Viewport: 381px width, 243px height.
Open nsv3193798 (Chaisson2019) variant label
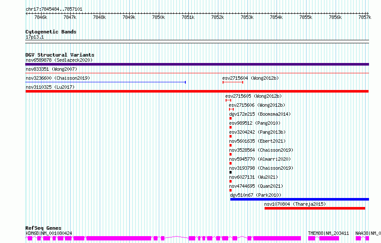[x=261, y=168]
